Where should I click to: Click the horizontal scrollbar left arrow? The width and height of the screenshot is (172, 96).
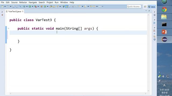[x=10, y=93]
